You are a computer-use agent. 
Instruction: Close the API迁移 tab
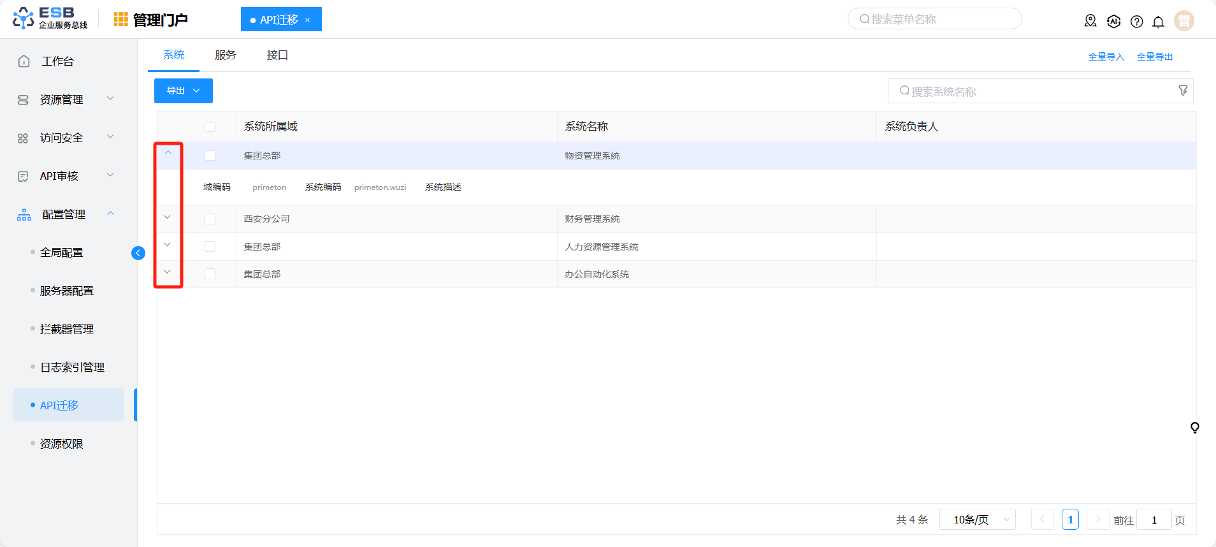(307, 20)
